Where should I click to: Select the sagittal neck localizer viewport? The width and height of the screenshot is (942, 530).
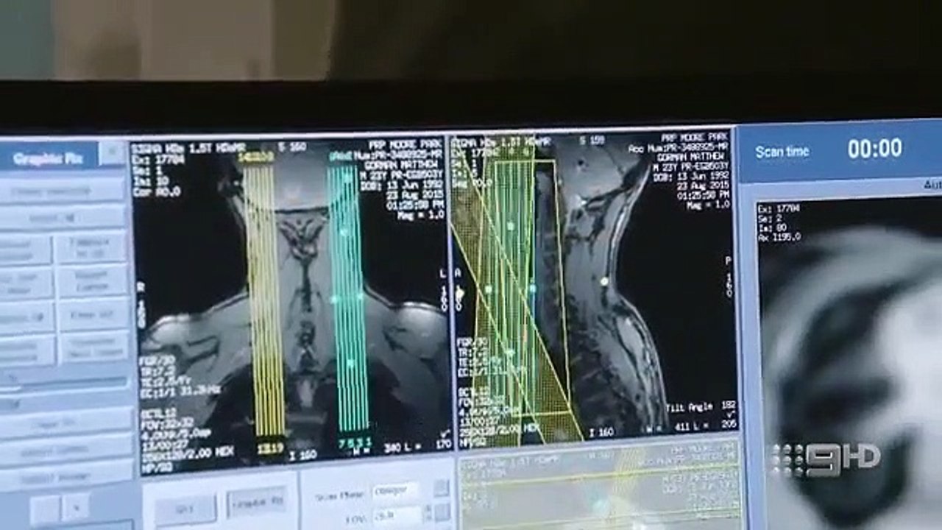coord(596,290)
